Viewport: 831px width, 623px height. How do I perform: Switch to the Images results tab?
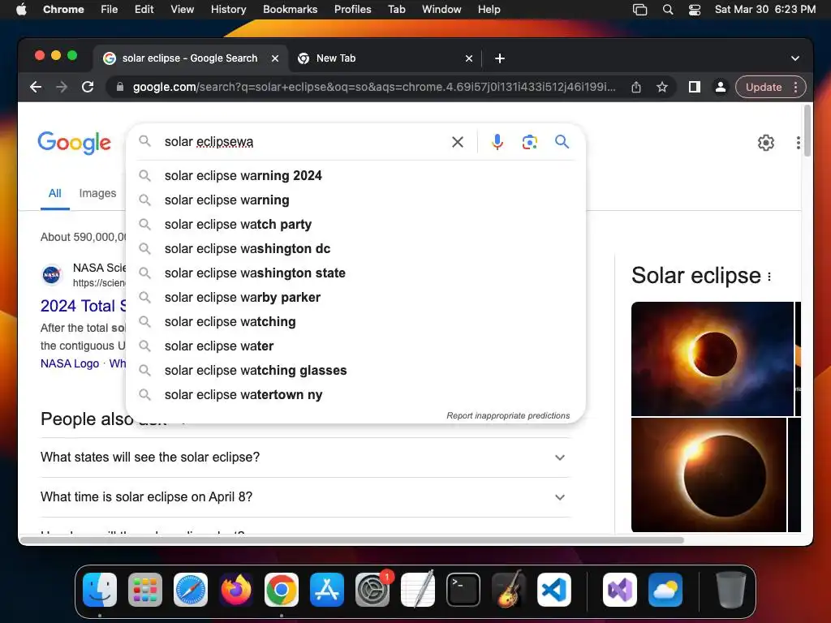tap(97, 193)
